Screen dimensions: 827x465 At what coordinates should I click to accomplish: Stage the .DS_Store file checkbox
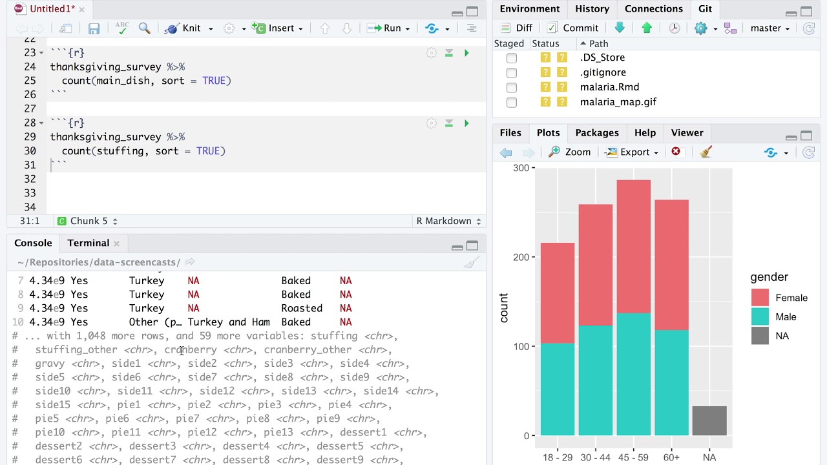[512, 57]
